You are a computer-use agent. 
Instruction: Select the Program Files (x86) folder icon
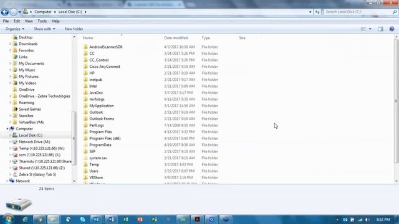point(85,138)
